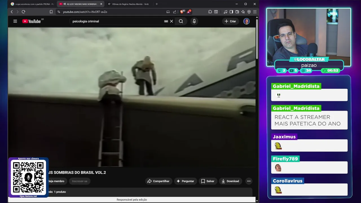
Task: Click the 06:52 timer on the stream overlay
Action: point(330,70)
